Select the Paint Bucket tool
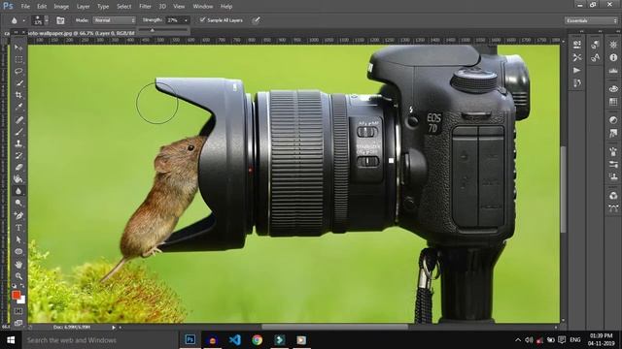 tap(18, 179)
